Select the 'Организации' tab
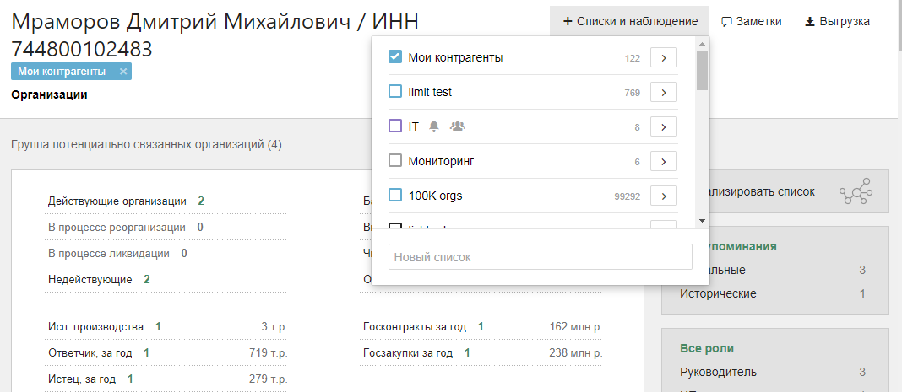Viewport: 902px width, 392px height. 49,94
